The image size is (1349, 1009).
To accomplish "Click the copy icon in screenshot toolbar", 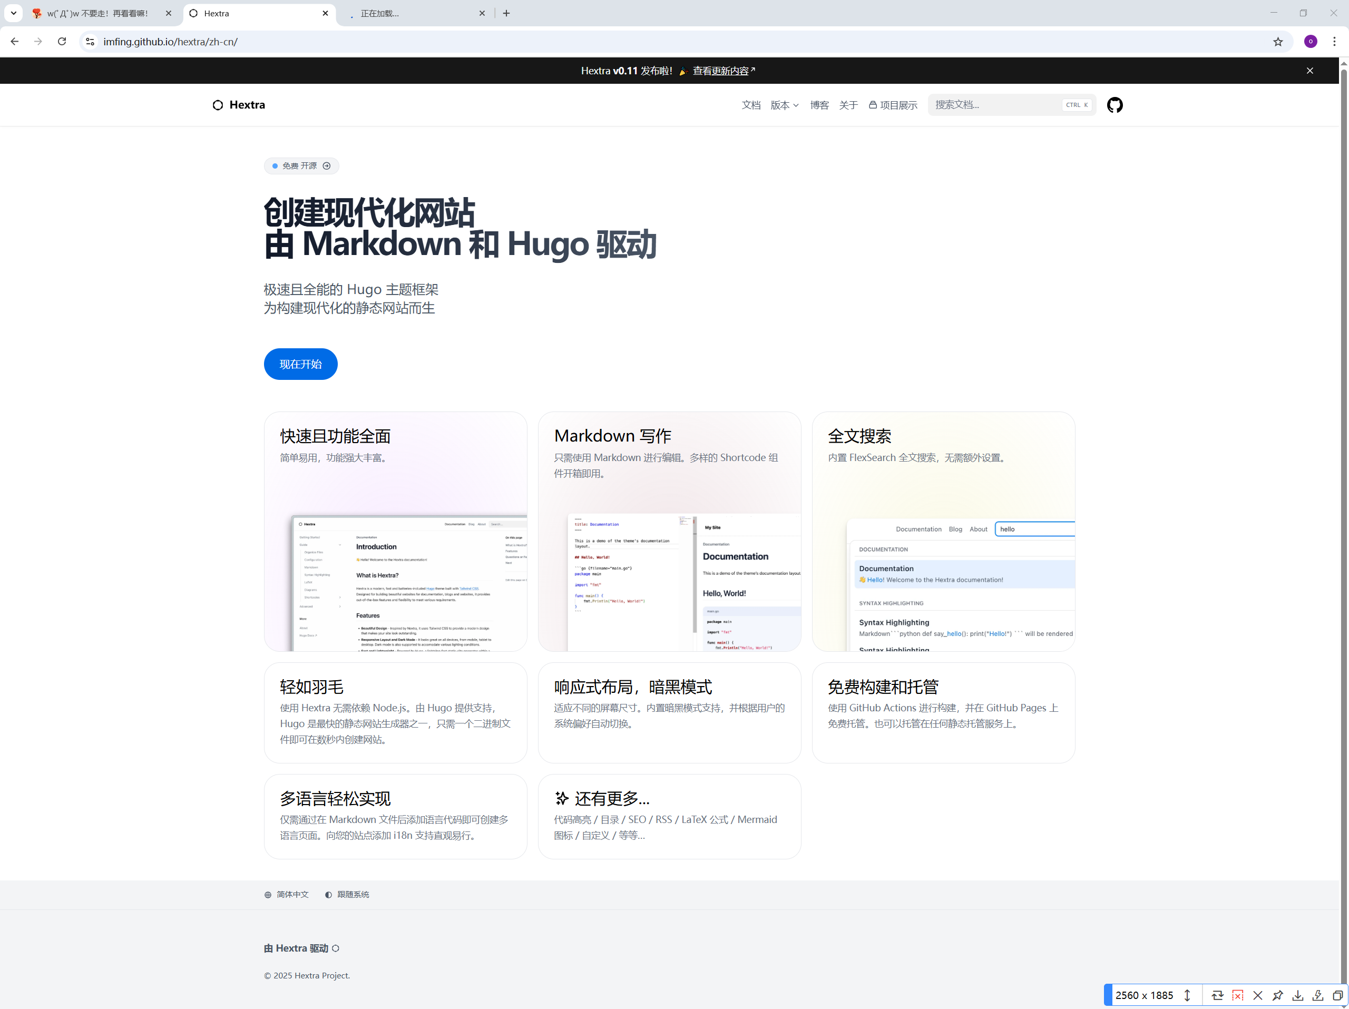I will 1337,995.
